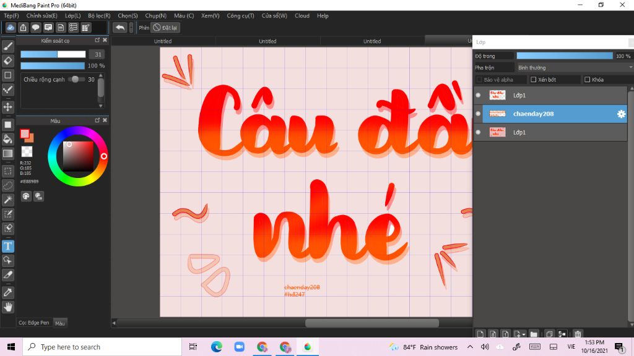Screen dimensions: 634x356
Task: Select the Select Pen tool
Action: point(7,214)
